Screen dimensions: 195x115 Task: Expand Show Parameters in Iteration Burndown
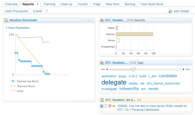[17, 28]
